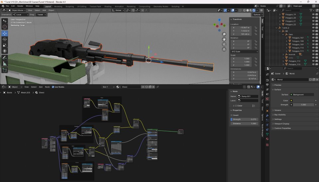
Task: Click the viewport pan hand icon
Action: click(x=224, y=39)
